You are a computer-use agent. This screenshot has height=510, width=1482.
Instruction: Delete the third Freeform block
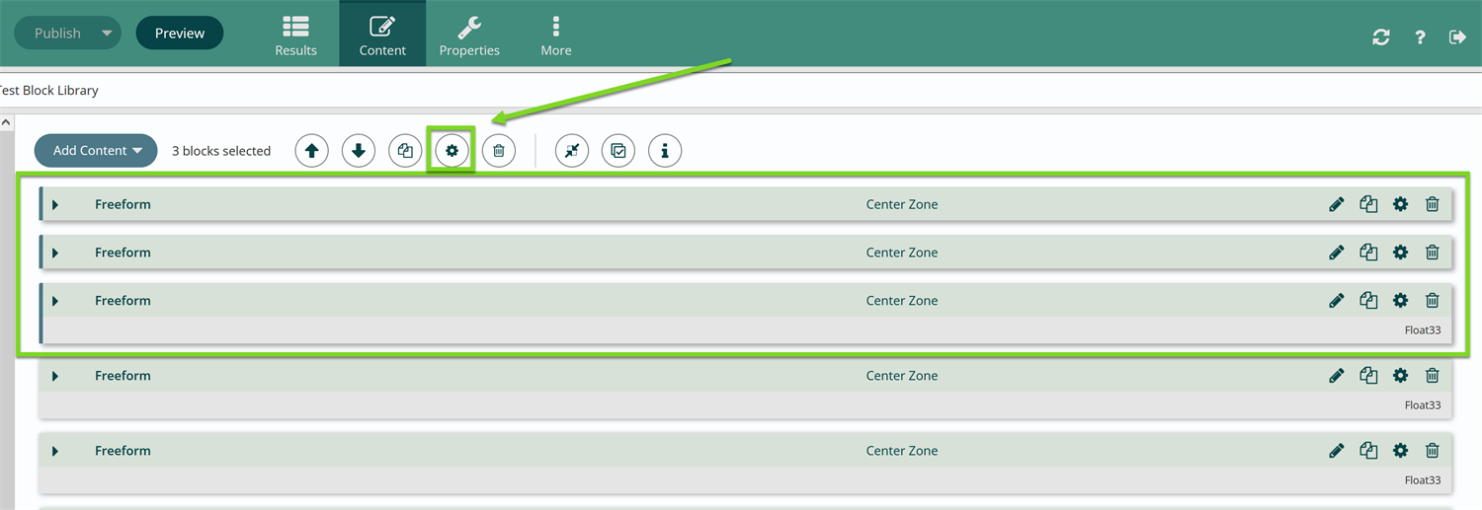coord(1433,301)
